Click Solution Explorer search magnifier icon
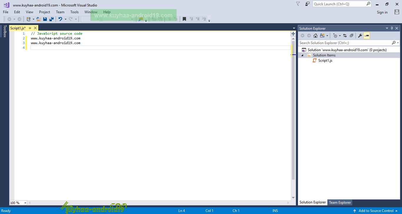This screenshot has height=214, width=402. (x=394, y=43)
